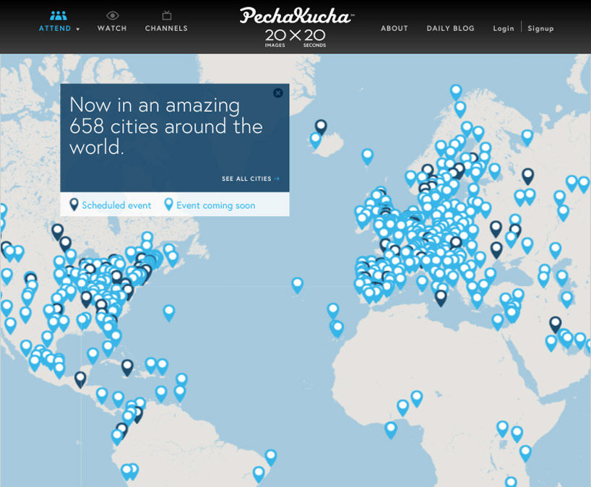Follow the See All Cities link

tap(249, 178)
